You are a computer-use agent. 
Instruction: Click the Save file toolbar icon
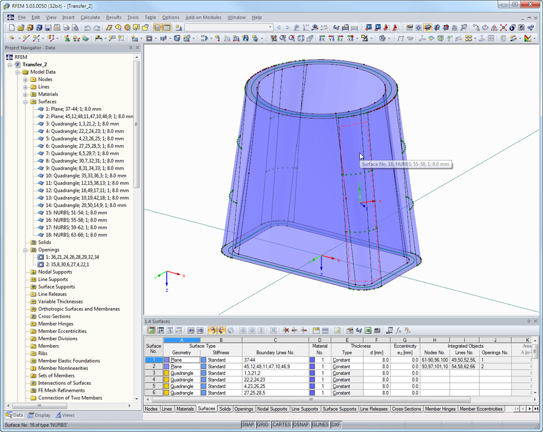tap(48, 28)
